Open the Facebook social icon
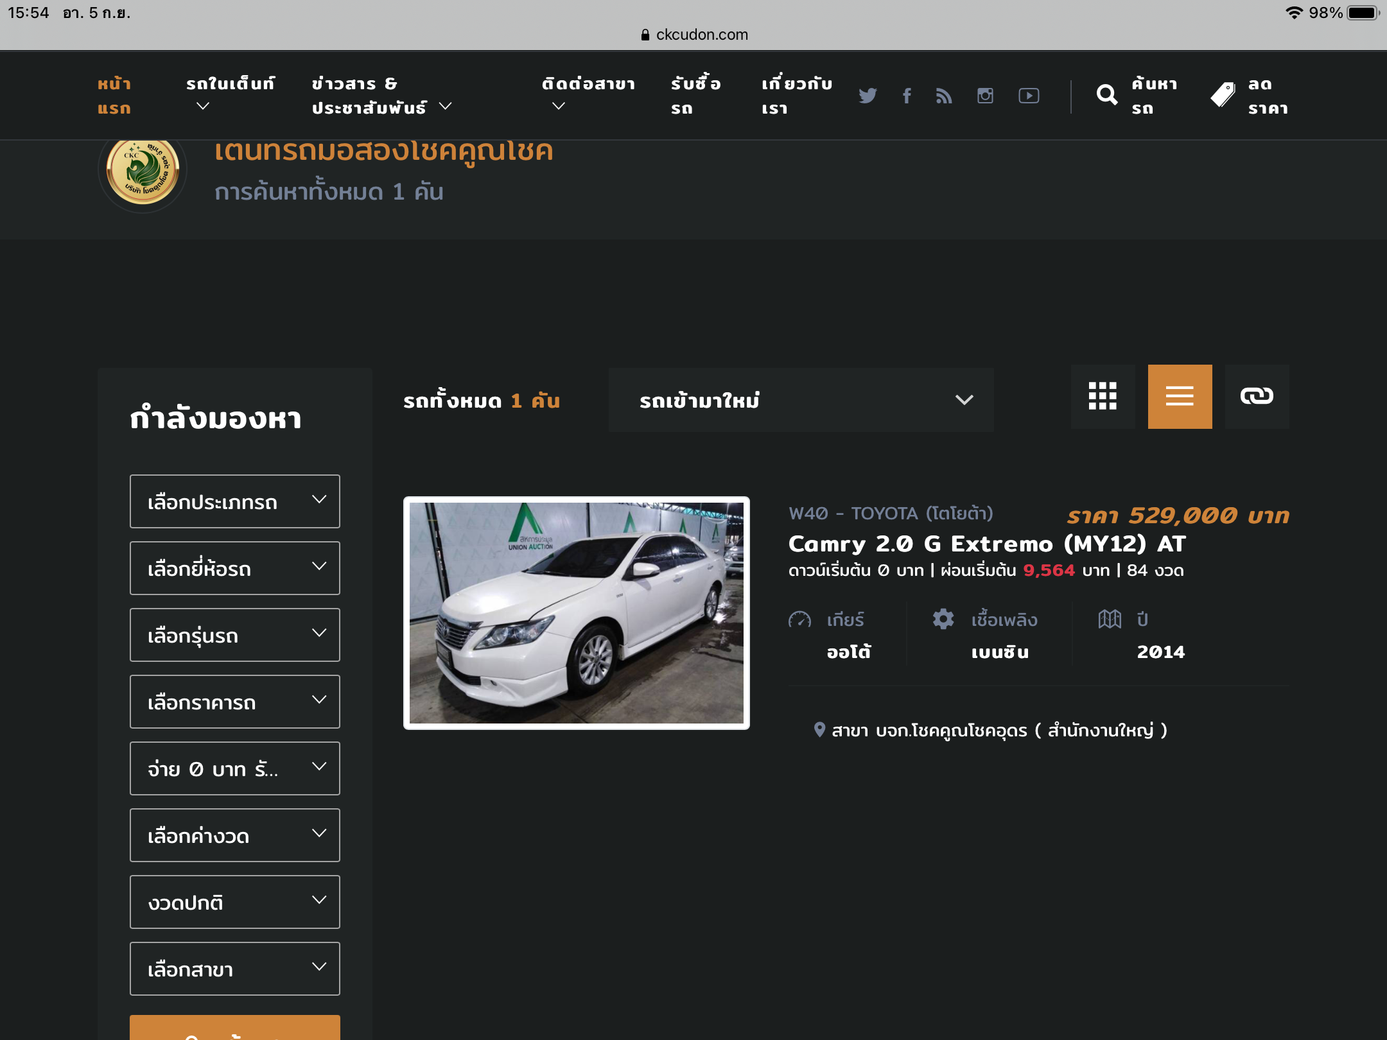 pos(907,96)
